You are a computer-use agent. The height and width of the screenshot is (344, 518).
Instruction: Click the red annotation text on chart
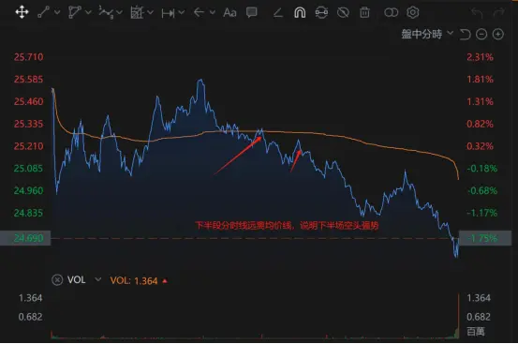coord(287,226)
